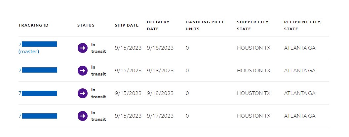The width and height of the screenshot is (349, 137).
Task: Click the SHIPPER CITY, STATE header
Action: pos(253,25)
